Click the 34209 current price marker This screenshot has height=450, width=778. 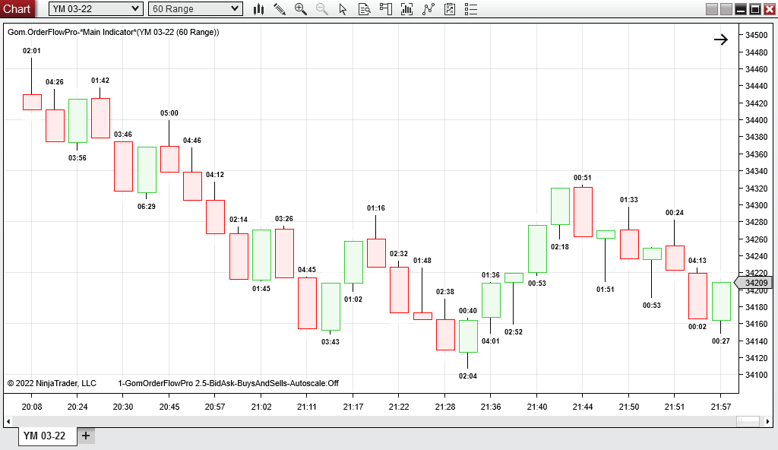[x=753, y=283]
